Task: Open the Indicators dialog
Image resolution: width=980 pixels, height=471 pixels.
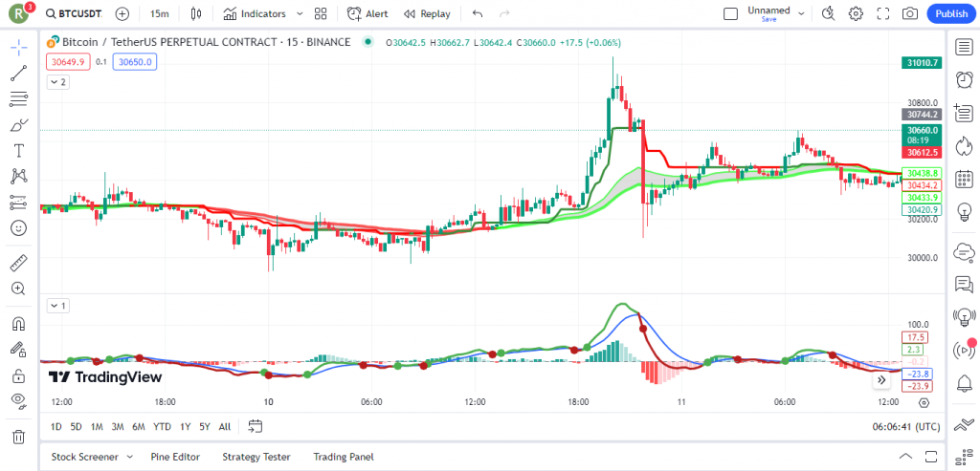Action: [x=255, y=13]
